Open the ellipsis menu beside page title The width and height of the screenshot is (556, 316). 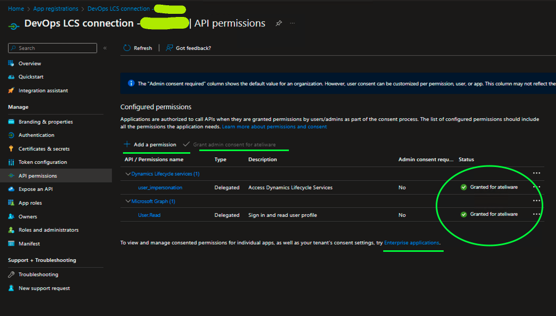click(x=292, y=23)
